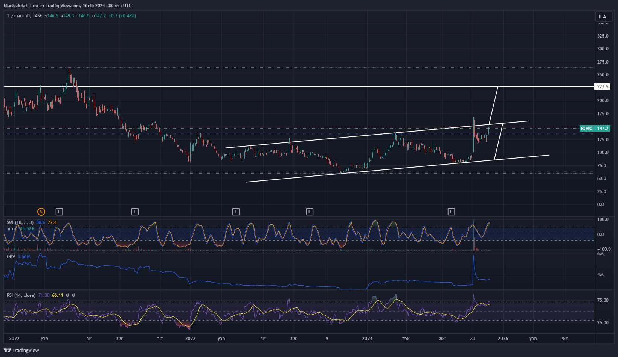Click the 2025 label on time axis
This screenshot has width=618, height=357.
[x=503, y=339]
